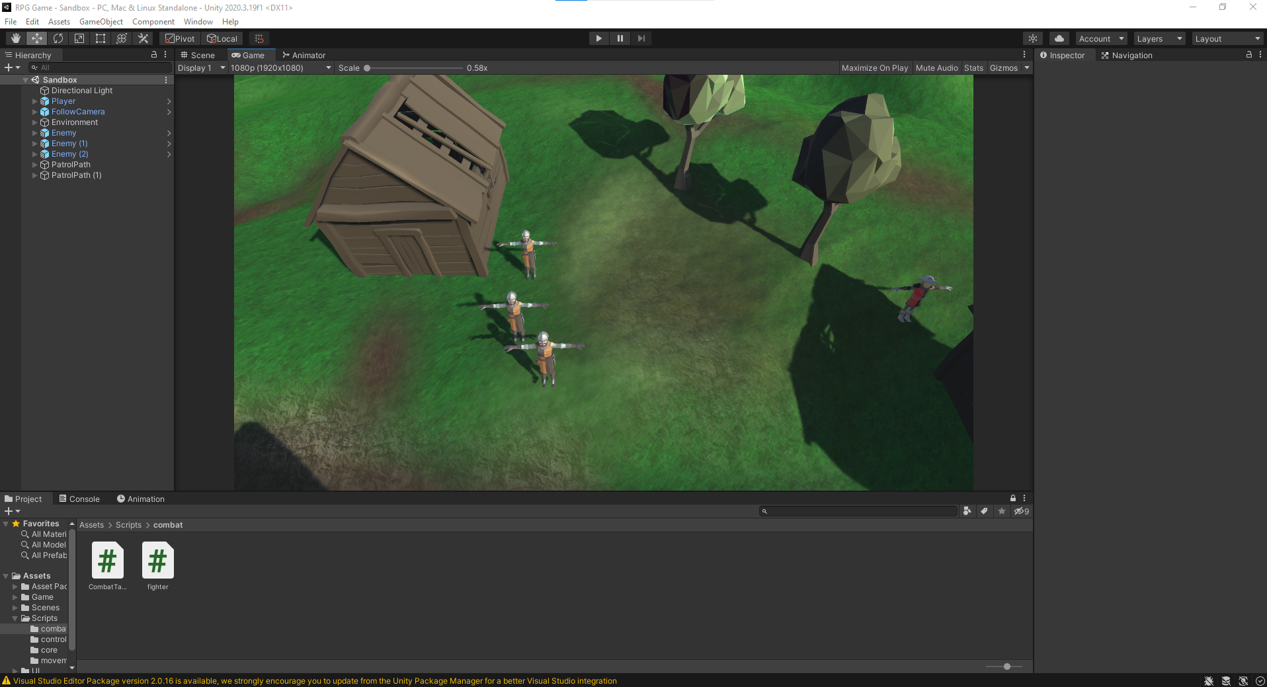Select the Rotate tool

tap(58, 38)
